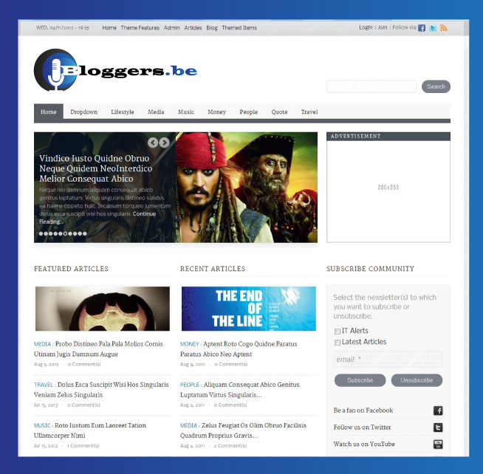Click Twitter icon beside Follow us on Twitter

point(438,427)
